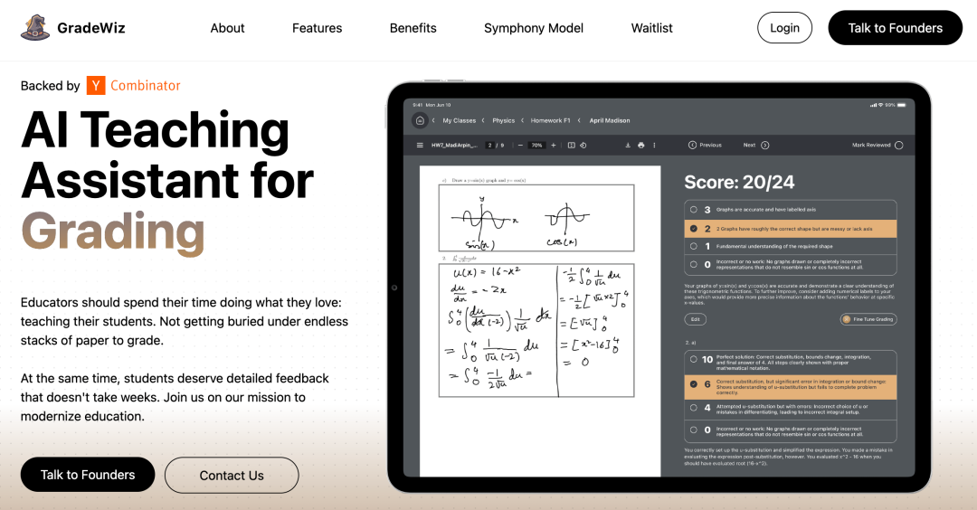
Task: Open the hamburger menu in document toolbar
Action: pyautogui.click(x=420, y=145)
